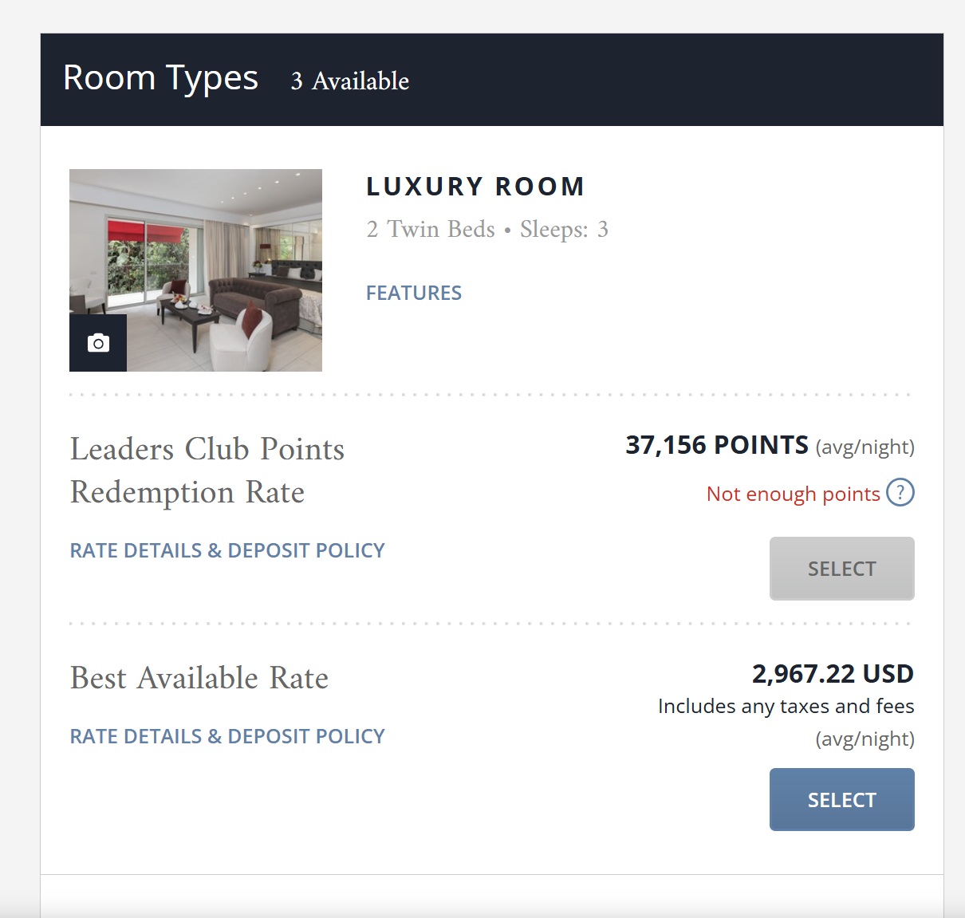The image size is (965, 918).
Task: Click the LUXURY ROOM title
Action: (475, 187)
